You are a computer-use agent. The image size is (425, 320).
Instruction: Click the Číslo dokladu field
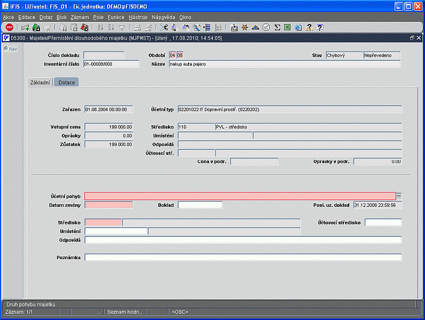(104, 55)
